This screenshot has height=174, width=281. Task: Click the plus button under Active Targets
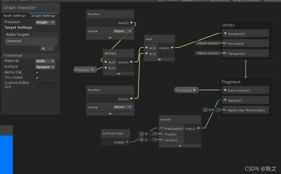coord(43,48)
